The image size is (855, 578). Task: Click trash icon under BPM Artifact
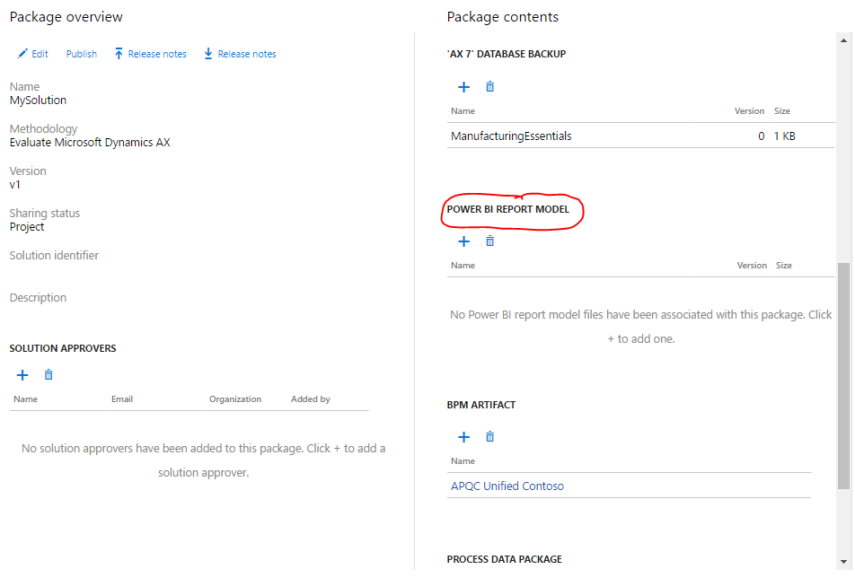(489, 437)
